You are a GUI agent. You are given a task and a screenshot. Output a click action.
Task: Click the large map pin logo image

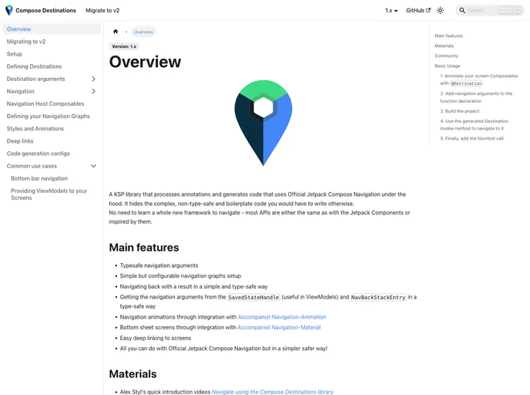[263, 122]
